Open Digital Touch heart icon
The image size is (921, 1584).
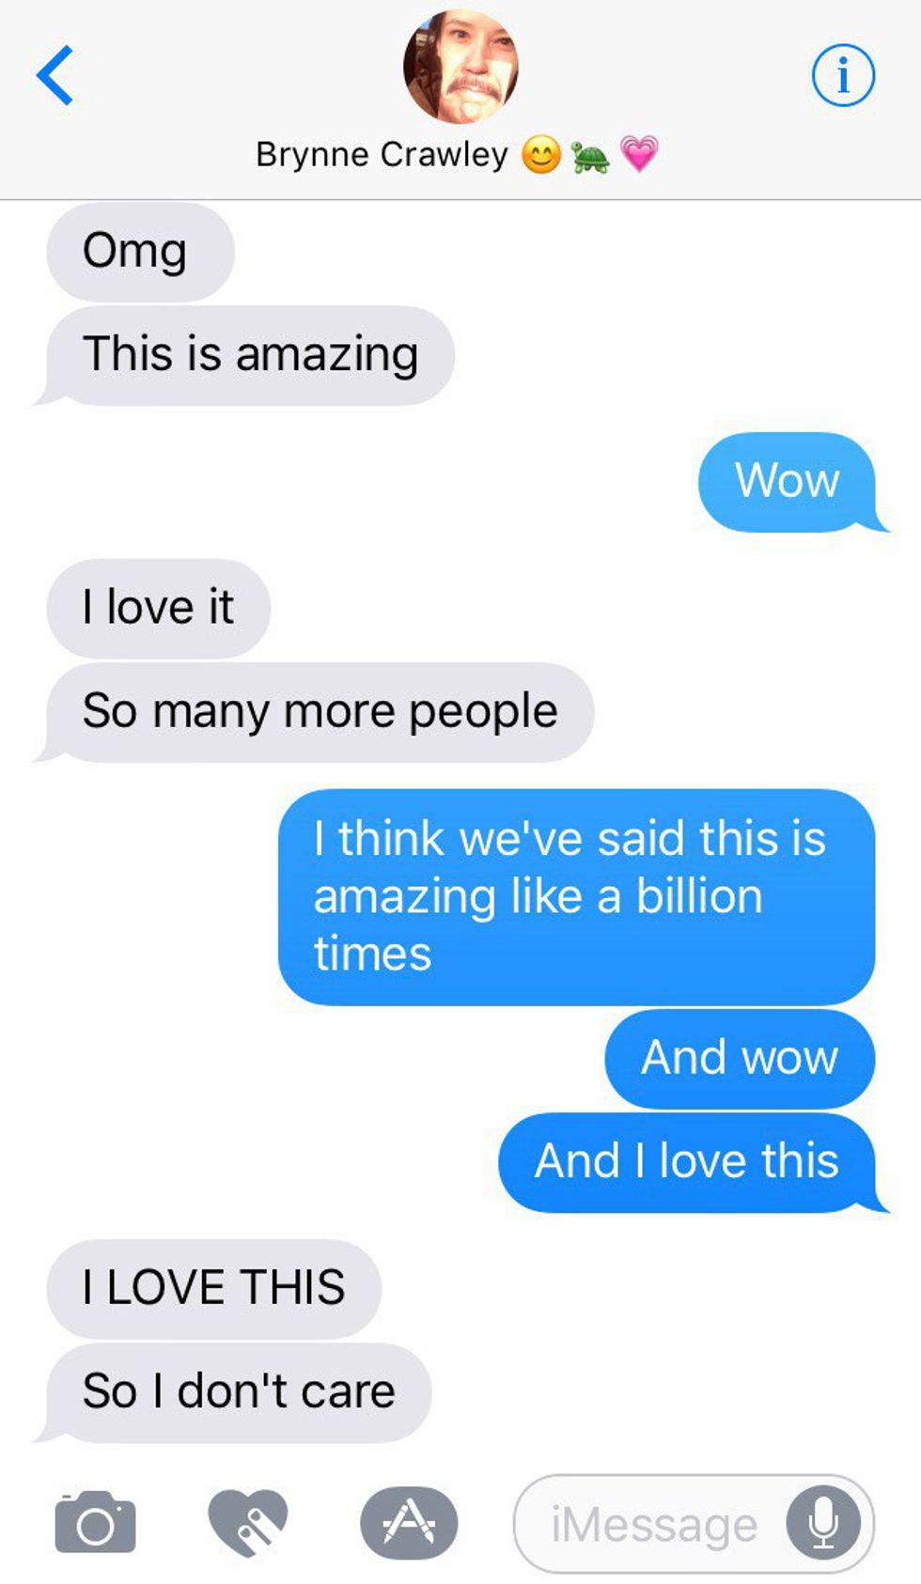coord(248,1522)
